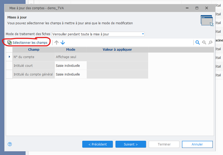Click the wizard window illustration icon
Image resolution: width=223 pixels, height=155 pixels.
coord(207,20)
